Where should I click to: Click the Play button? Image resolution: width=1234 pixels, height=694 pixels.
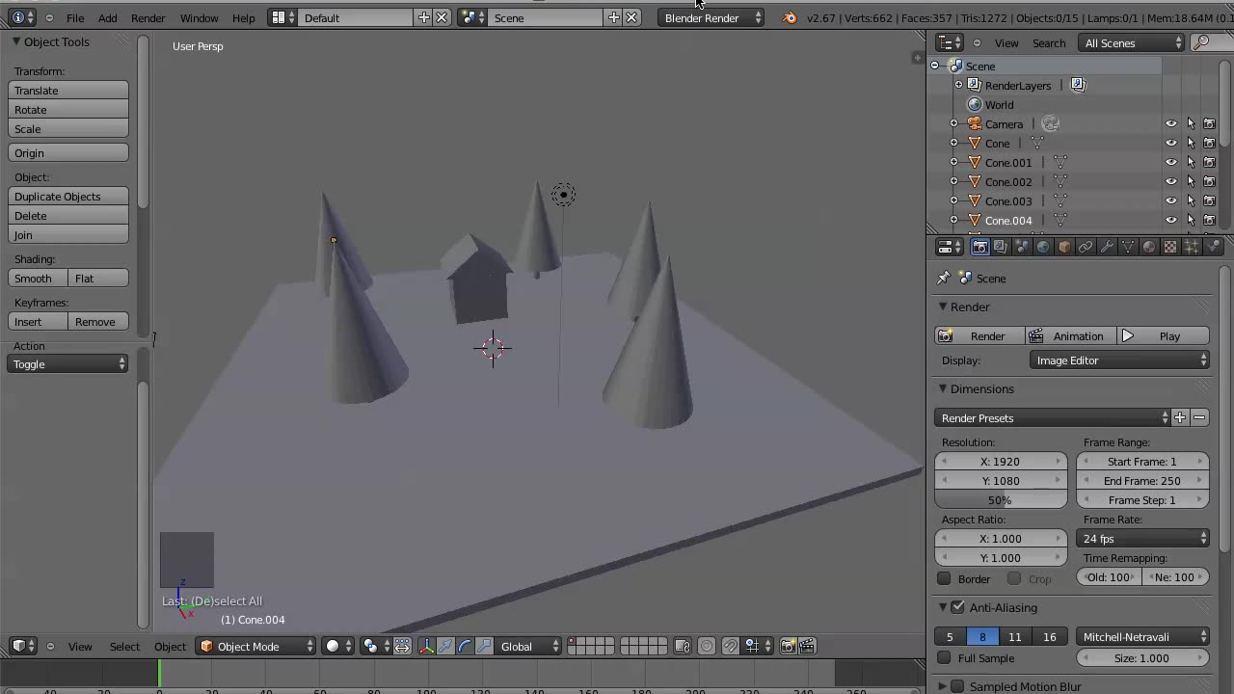1163,335
